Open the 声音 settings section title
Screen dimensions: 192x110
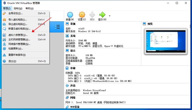73,86
